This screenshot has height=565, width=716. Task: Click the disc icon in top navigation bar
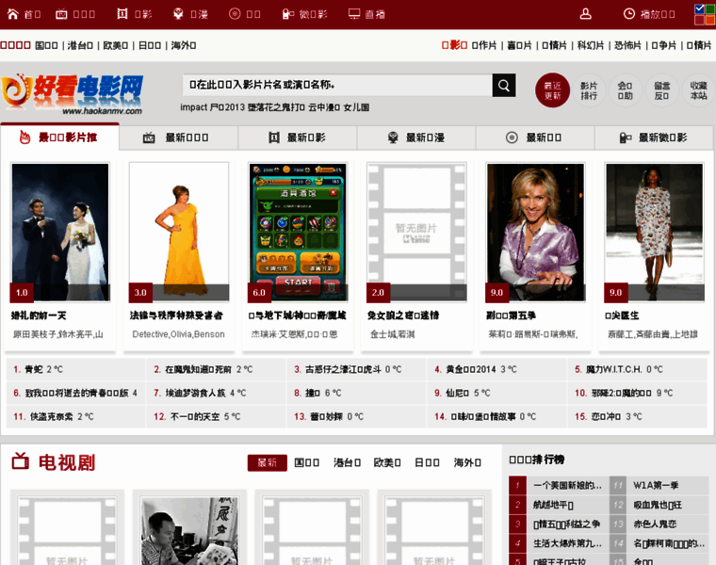(235, 14)
